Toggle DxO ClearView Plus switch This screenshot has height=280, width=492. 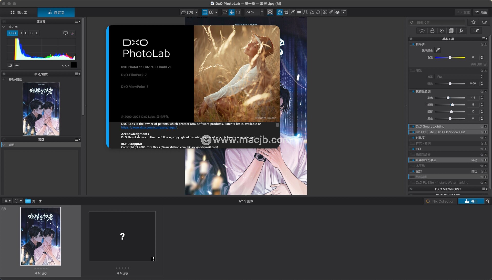point(412,132)
